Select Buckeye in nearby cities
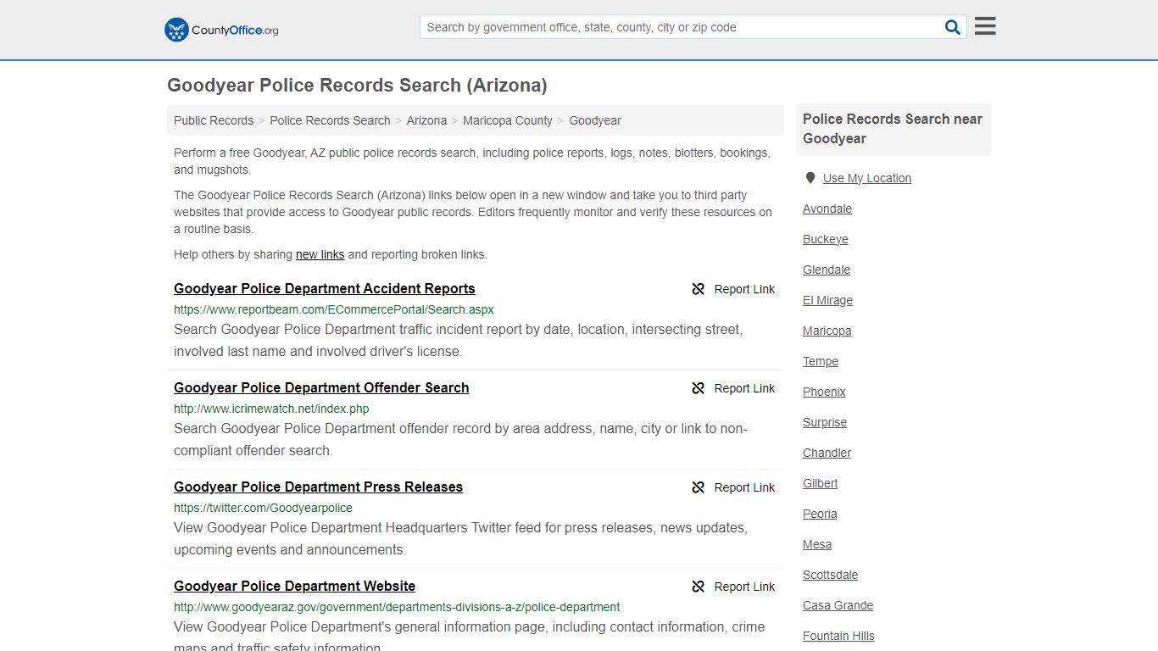1158x651 pixels. [826, 239]
